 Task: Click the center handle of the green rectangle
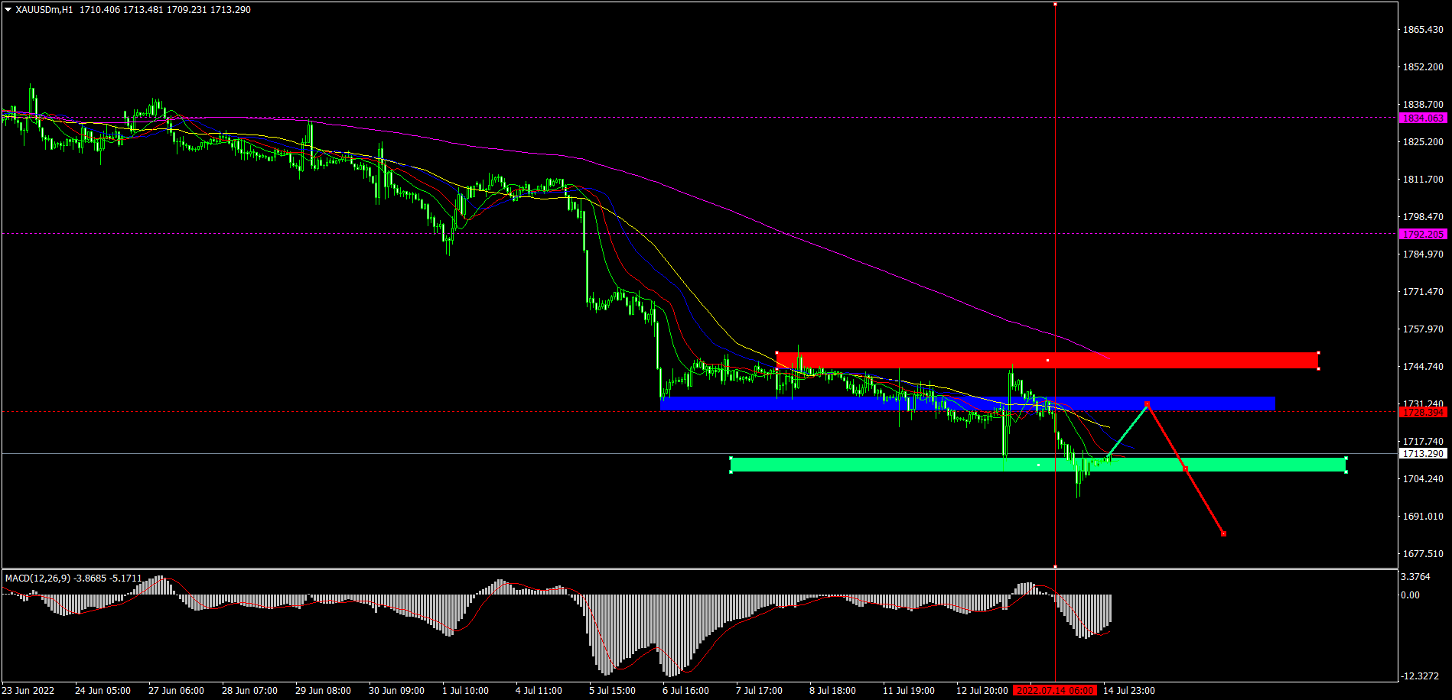(x=1038, y=465)
